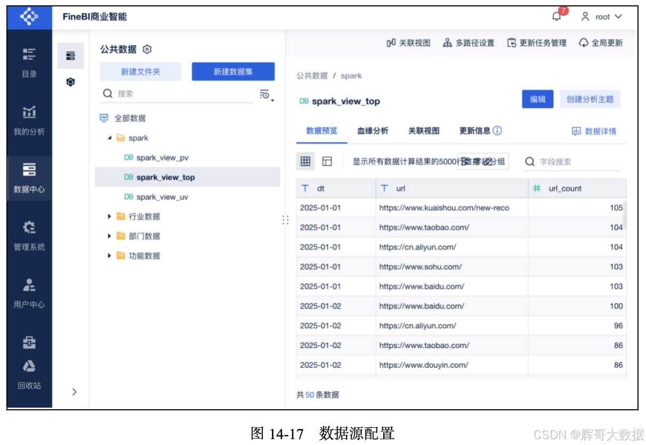The height and width of the screenshot is (445, 646).
Task: Select the cube icon in secondary sidebar
Action: 70,82
